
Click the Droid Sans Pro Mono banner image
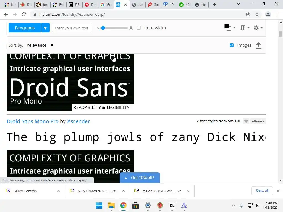pyautogui.click(x=70, y=82)
